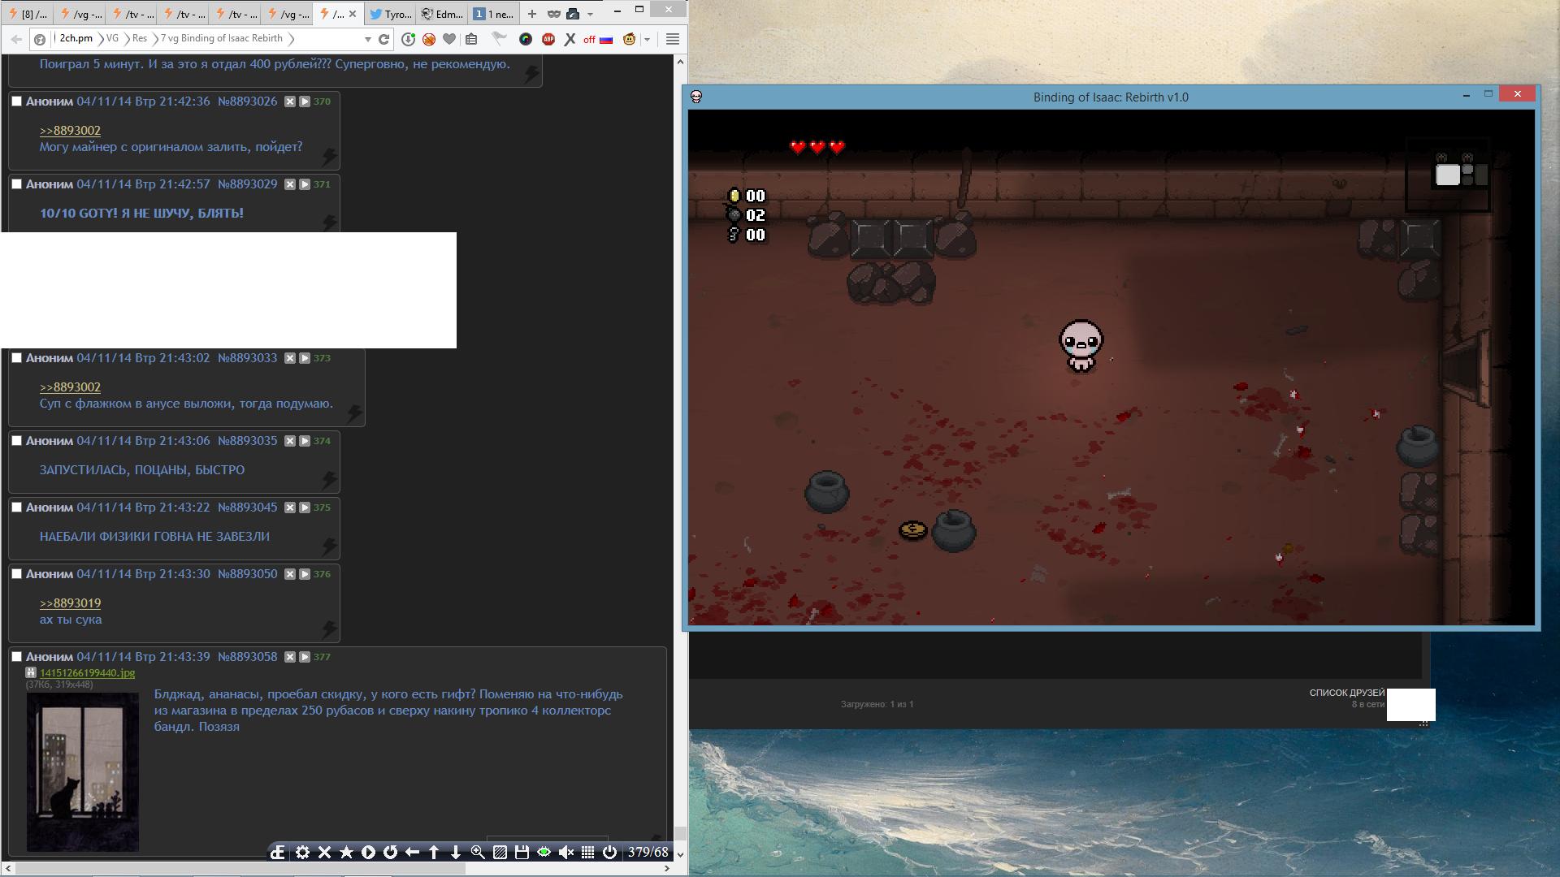Click the play icon in Dollchan panel
Viewport: 1560px width, 877px height.
(368, 852)
